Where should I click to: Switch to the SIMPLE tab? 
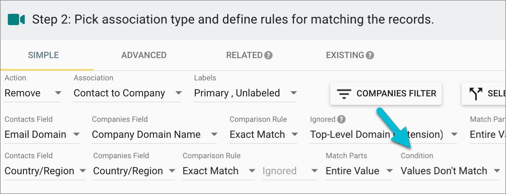point(43,55)
